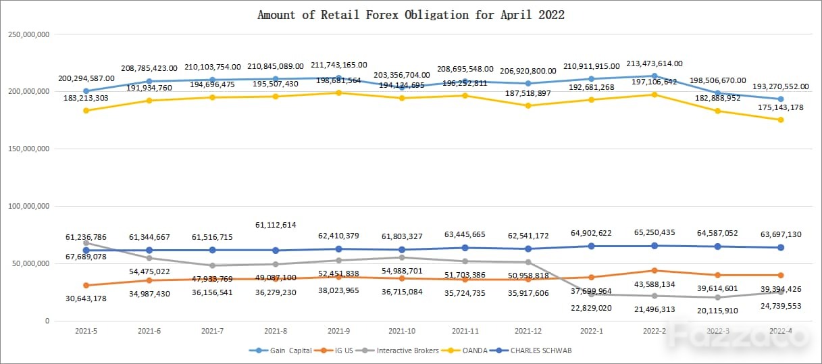Image resolution: width=822 pixels, height=364 pixels.
Task: Select Schwab data label 63,697,130
Action: [x=781, y=235]
